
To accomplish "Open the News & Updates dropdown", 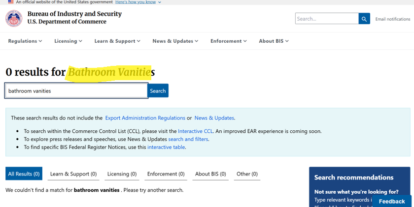I will (x=175, y=41).
